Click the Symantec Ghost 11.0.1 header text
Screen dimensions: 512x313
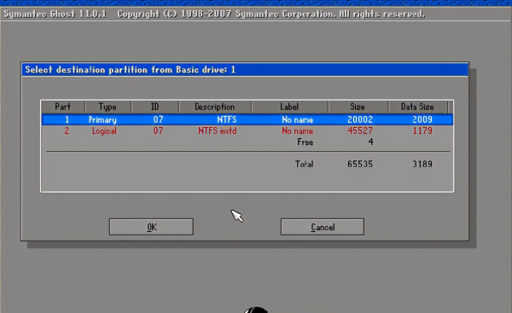(55, 14)
